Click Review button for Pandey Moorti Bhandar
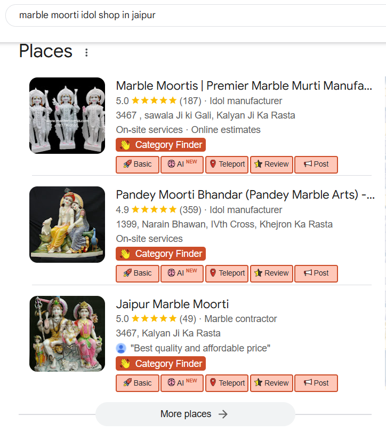386x431 pixels. [271, 273]
